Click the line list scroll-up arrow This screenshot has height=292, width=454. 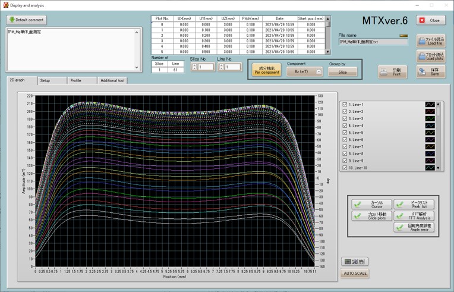pyautogui.click(x=438, y=104)
